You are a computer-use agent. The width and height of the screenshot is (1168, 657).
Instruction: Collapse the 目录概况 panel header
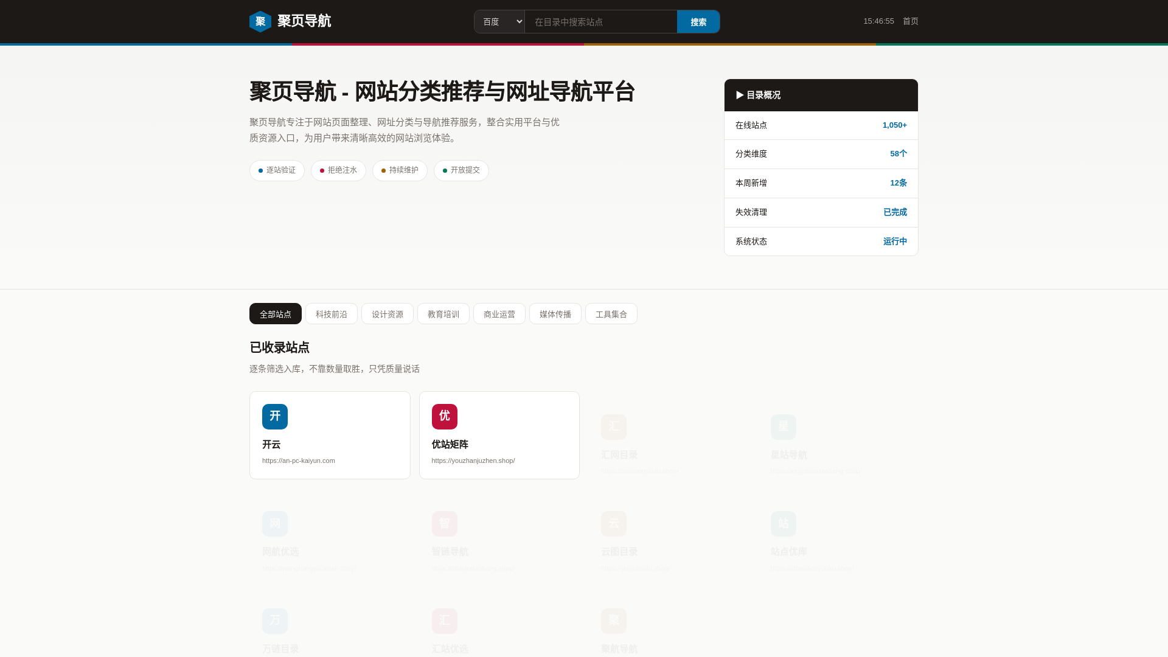point(821,95)
